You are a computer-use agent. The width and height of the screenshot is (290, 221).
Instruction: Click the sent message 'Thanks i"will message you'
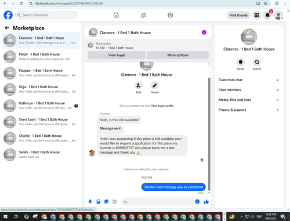pos(173,187)
